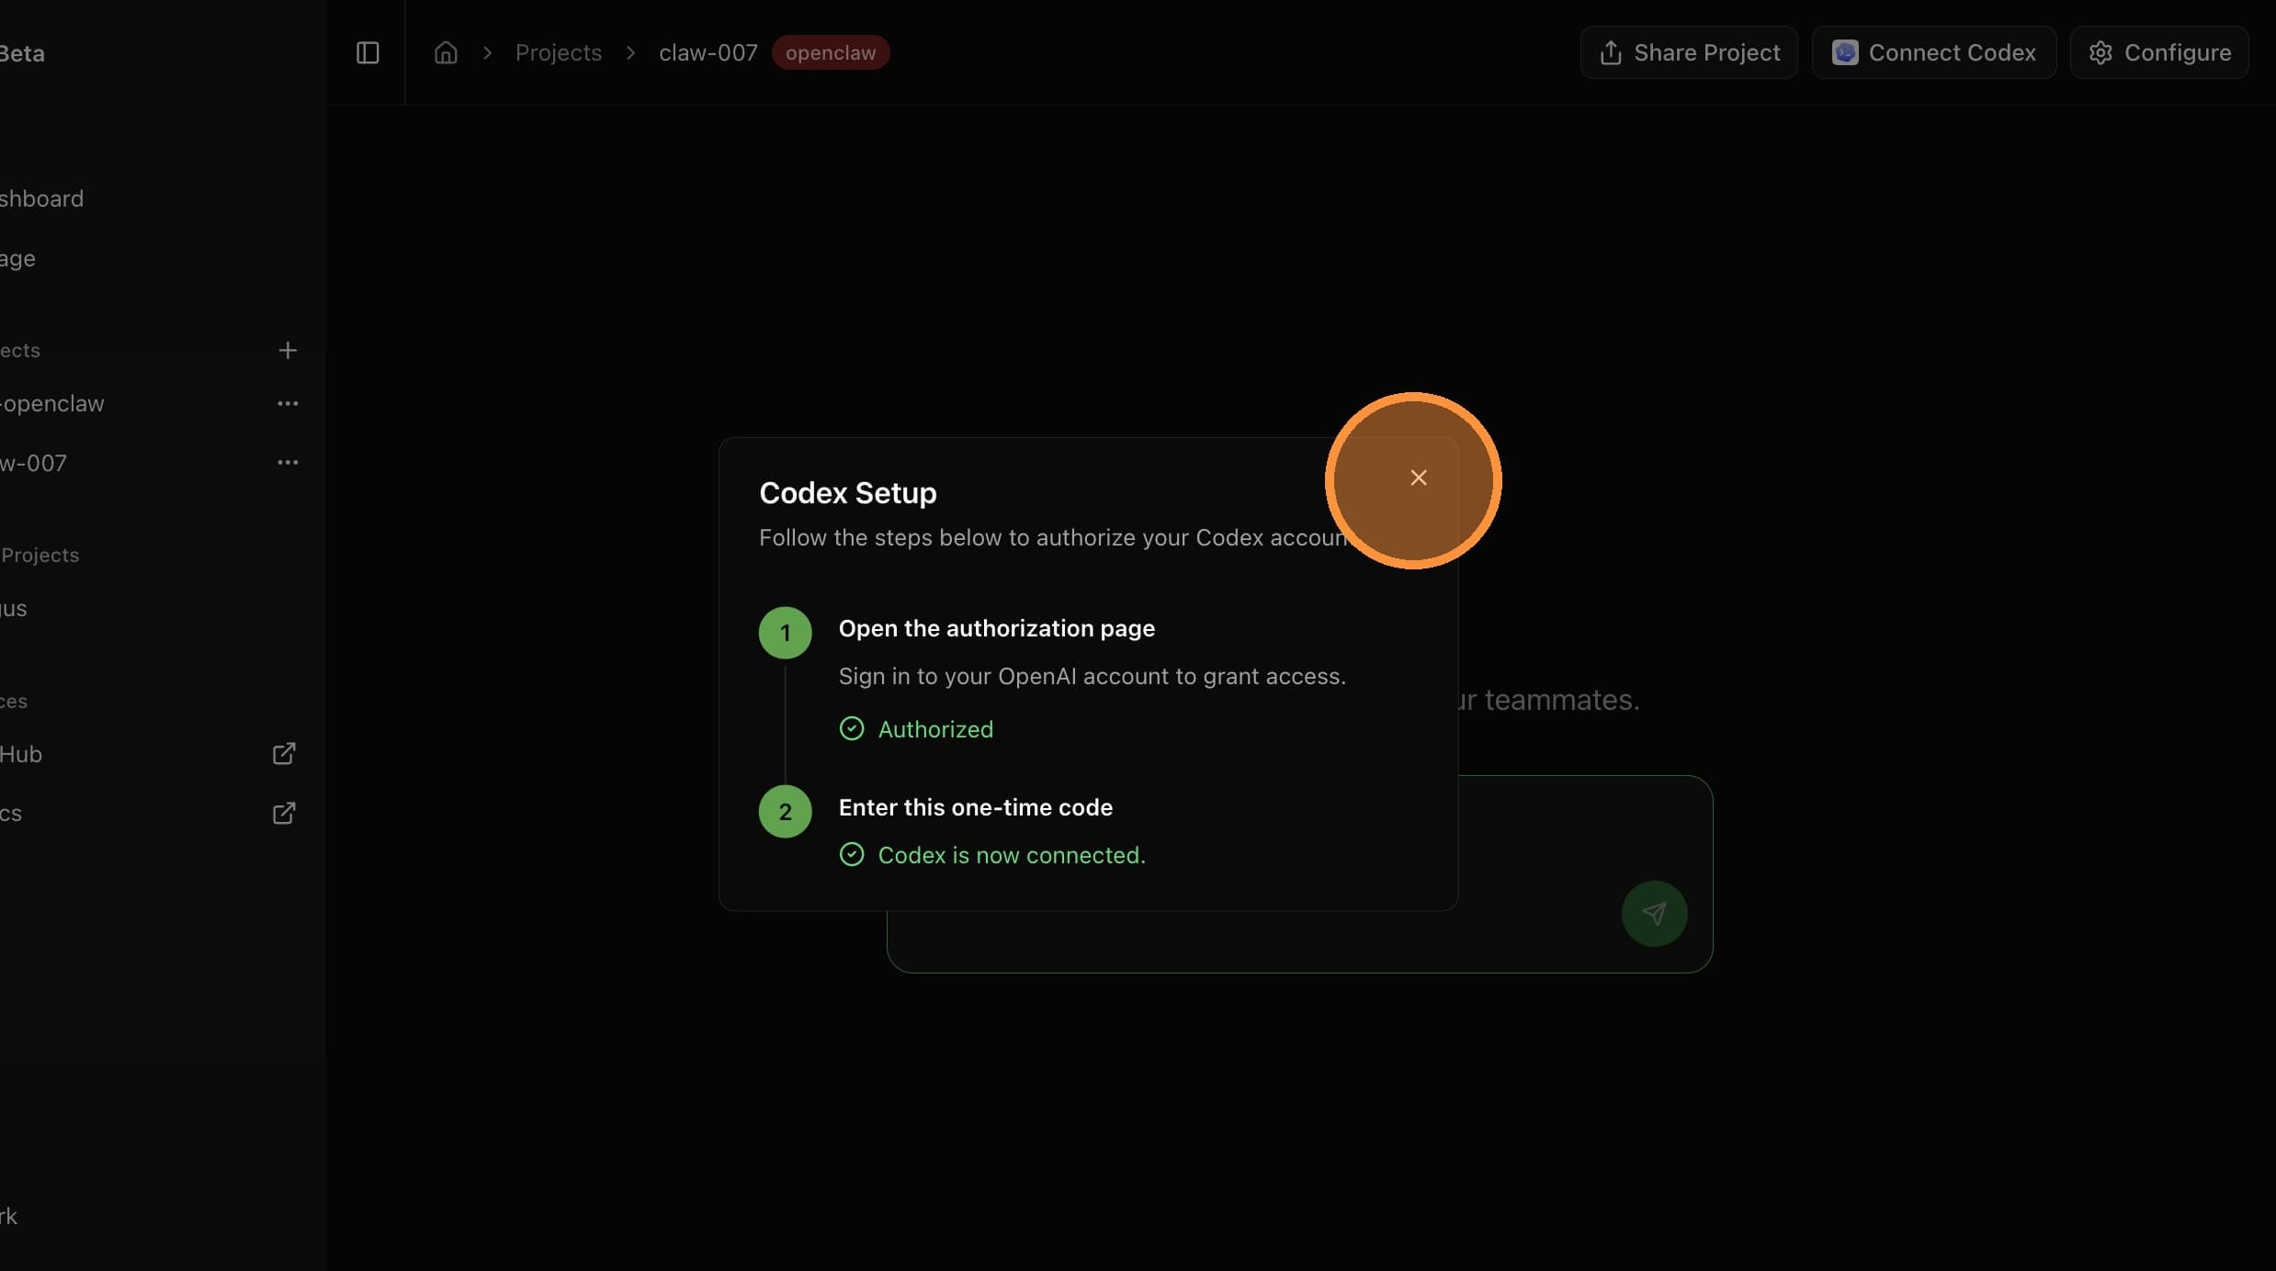Open the cs external link icon

pyautogui.click(x=284, y=814)
